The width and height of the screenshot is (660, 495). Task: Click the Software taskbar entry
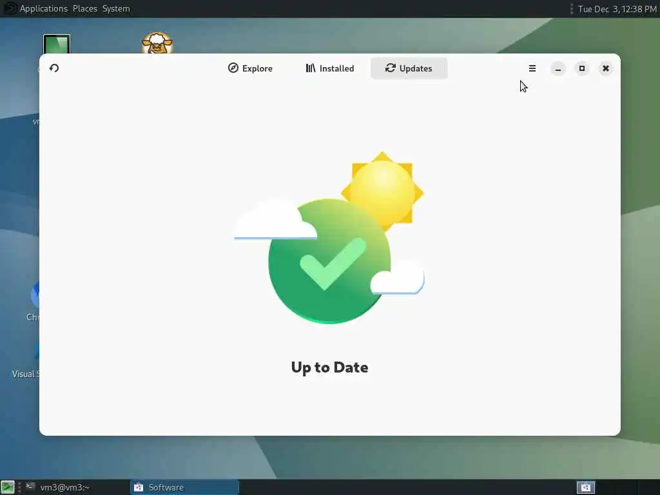[184, 487]
